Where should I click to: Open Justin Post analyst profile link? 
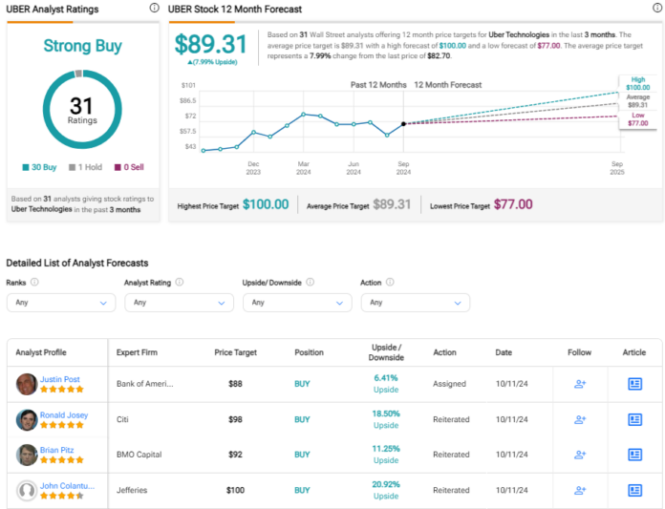click(60, 378)
